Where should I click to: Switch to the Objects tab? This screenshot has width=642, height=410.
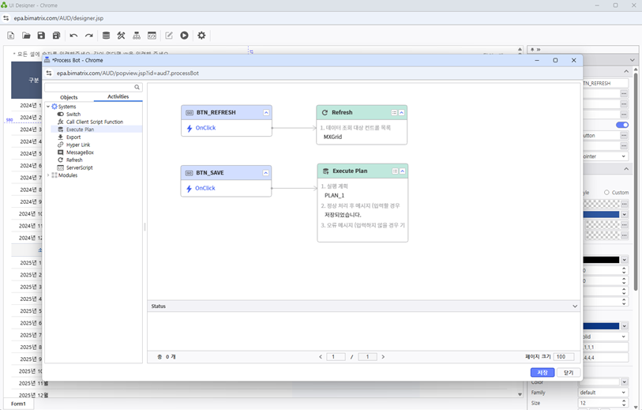(x=69, y=97)
